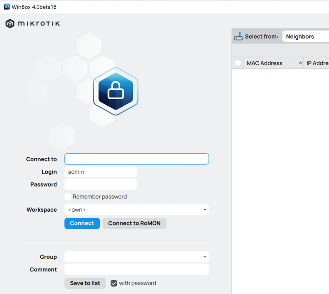Click the Save to list button
The image size is (329, 294).
(85, 283)
